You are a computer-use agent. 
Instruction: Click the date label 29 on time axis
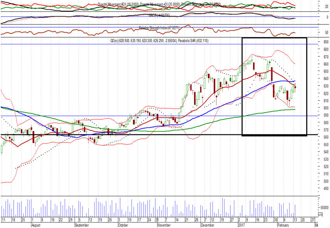[71, 220]
